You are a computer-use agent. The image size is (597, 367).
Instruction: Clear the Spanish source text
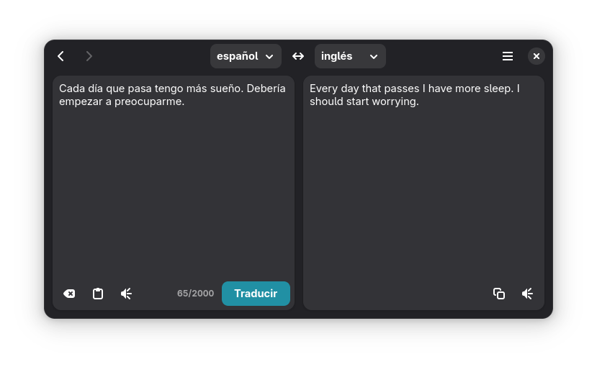point(69,294)
